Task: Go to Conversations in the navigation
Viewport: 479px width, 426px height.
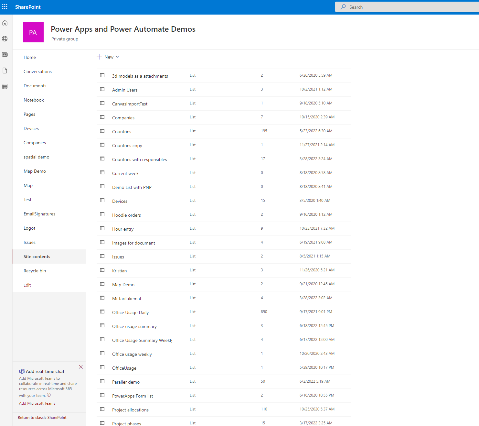Action: click(x=37, y=71)
